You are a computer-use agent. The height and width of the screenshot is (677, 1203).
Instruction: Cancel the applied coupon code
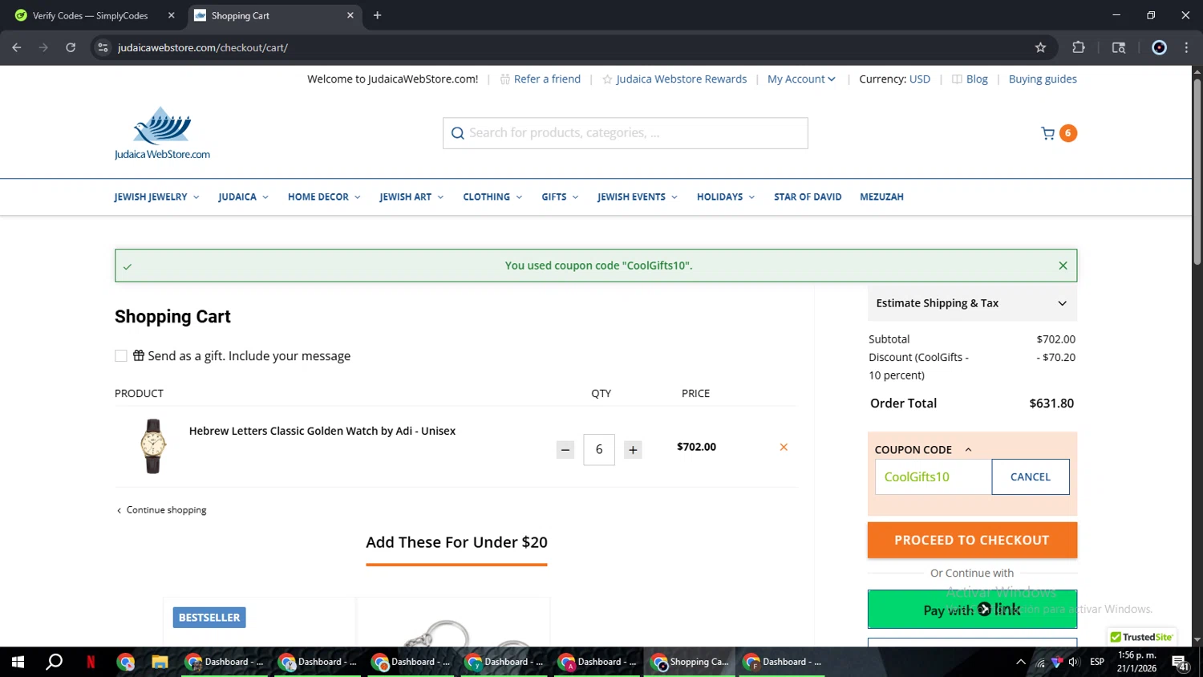(x=1031, y=477)
